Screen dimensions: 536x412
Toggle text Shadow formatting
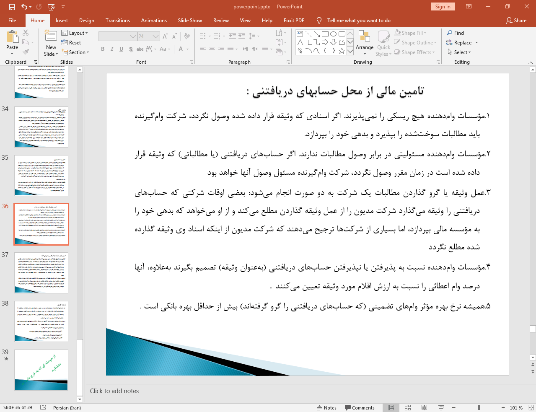131,49
